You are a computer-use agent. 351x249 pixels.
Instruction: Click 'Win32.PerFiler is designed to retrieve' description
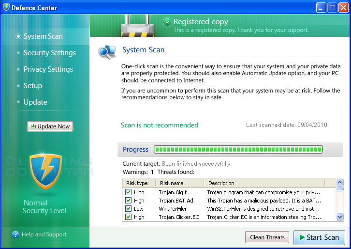pyautogui.click(x=263, y=209)
